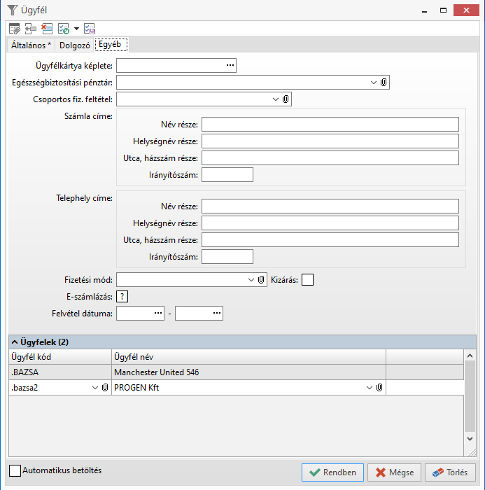Expand the Fizetési mód dropdown
Image resolution: width=485 pixels, height=490 pixels.
[x=251, y=280]
